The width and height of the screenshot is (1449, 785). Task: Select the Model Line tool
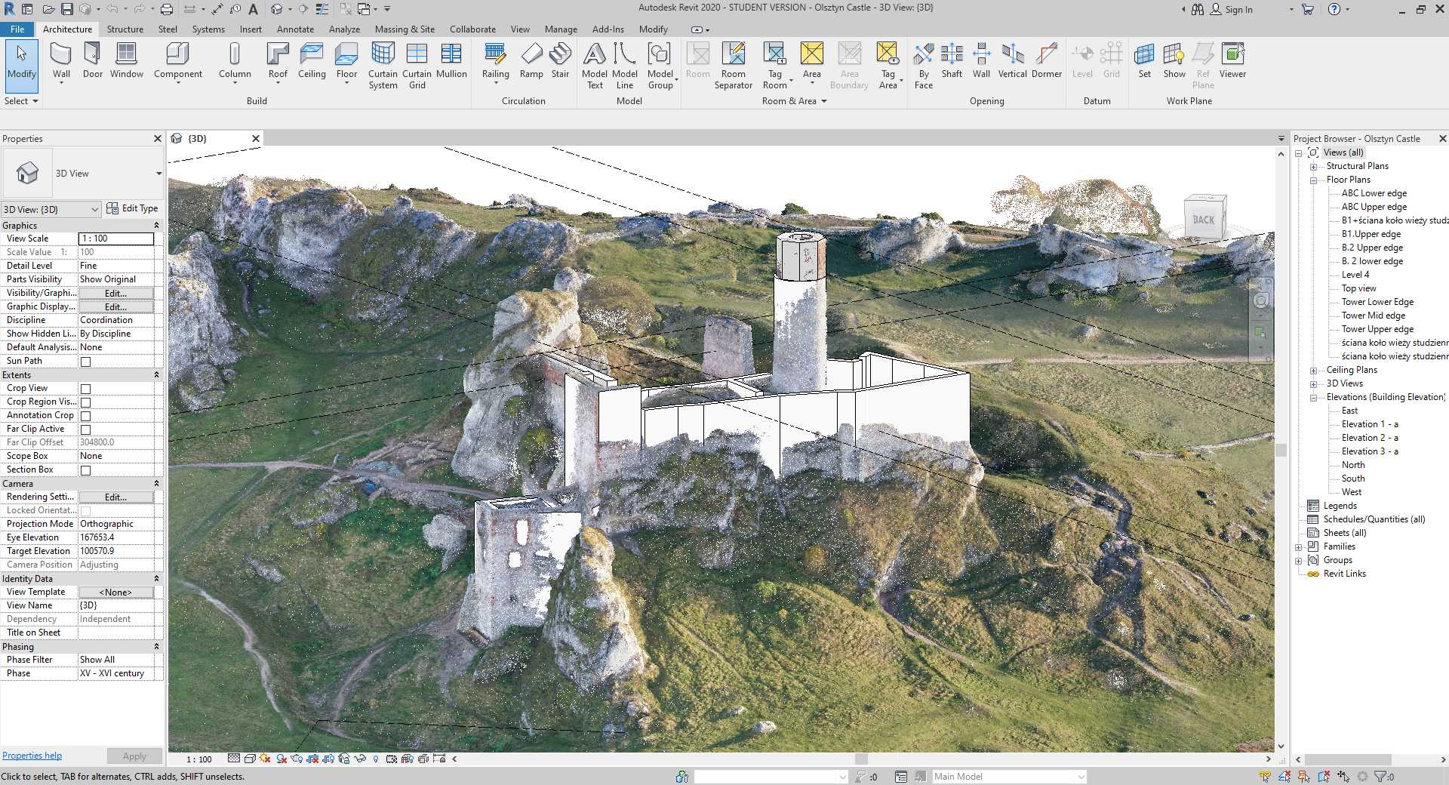[x=624, y=66]
